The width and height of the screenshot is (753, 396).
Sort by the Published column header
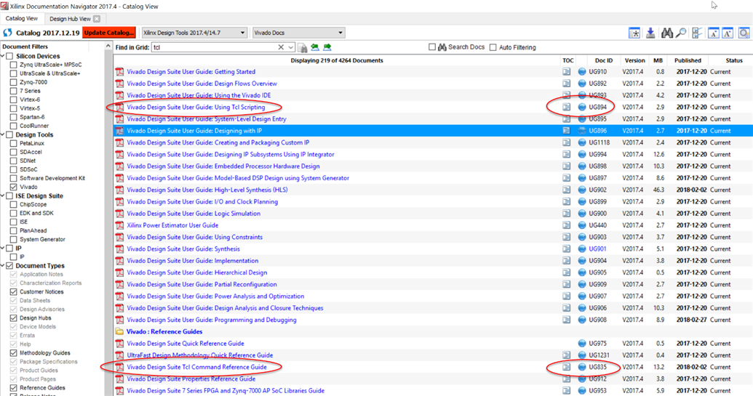[688, 60]
